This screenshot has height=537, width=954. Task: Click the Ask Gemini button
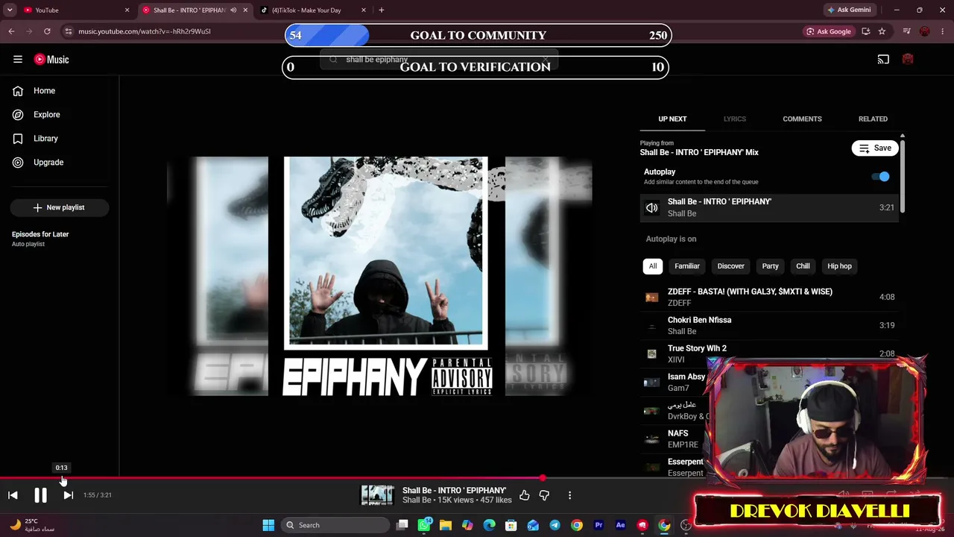848,10
